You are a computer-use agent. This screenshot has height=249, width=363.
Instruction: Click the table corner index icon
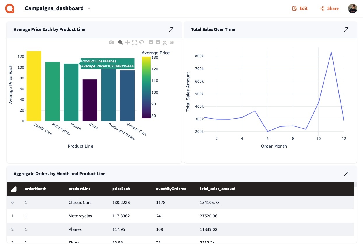pos(14,189)
